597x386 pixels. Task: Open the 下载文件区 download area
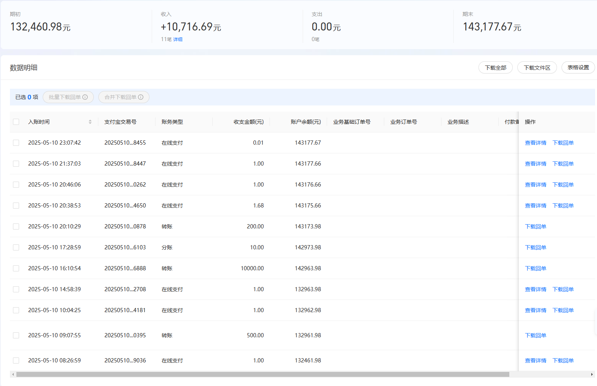[x=537, y=67]
